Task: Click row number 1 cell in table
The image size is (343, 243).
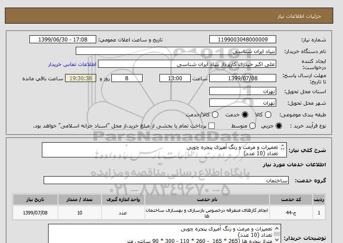Action: pyautogui.click(x=319, y=213)
